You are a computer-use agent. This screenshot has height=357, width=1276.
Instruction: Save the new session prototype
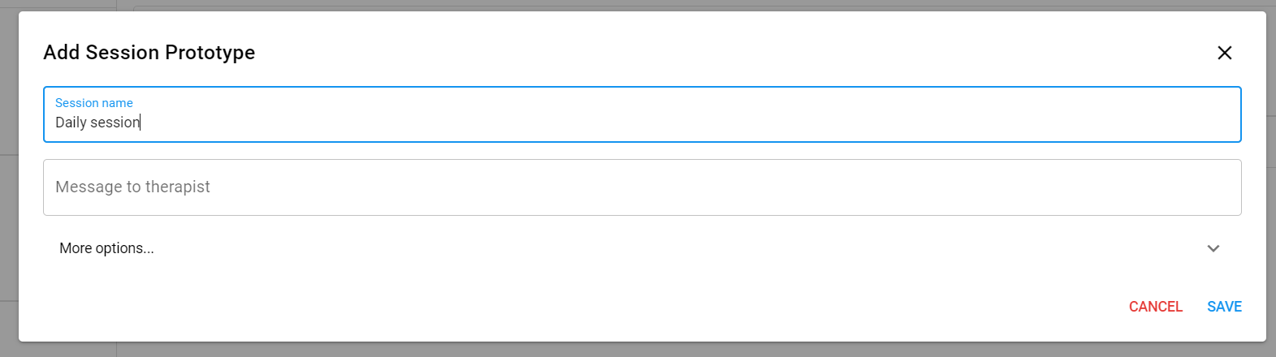(x=1224, y=307)
